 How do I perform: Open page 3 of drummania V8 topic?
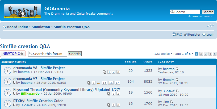[118, 72]
